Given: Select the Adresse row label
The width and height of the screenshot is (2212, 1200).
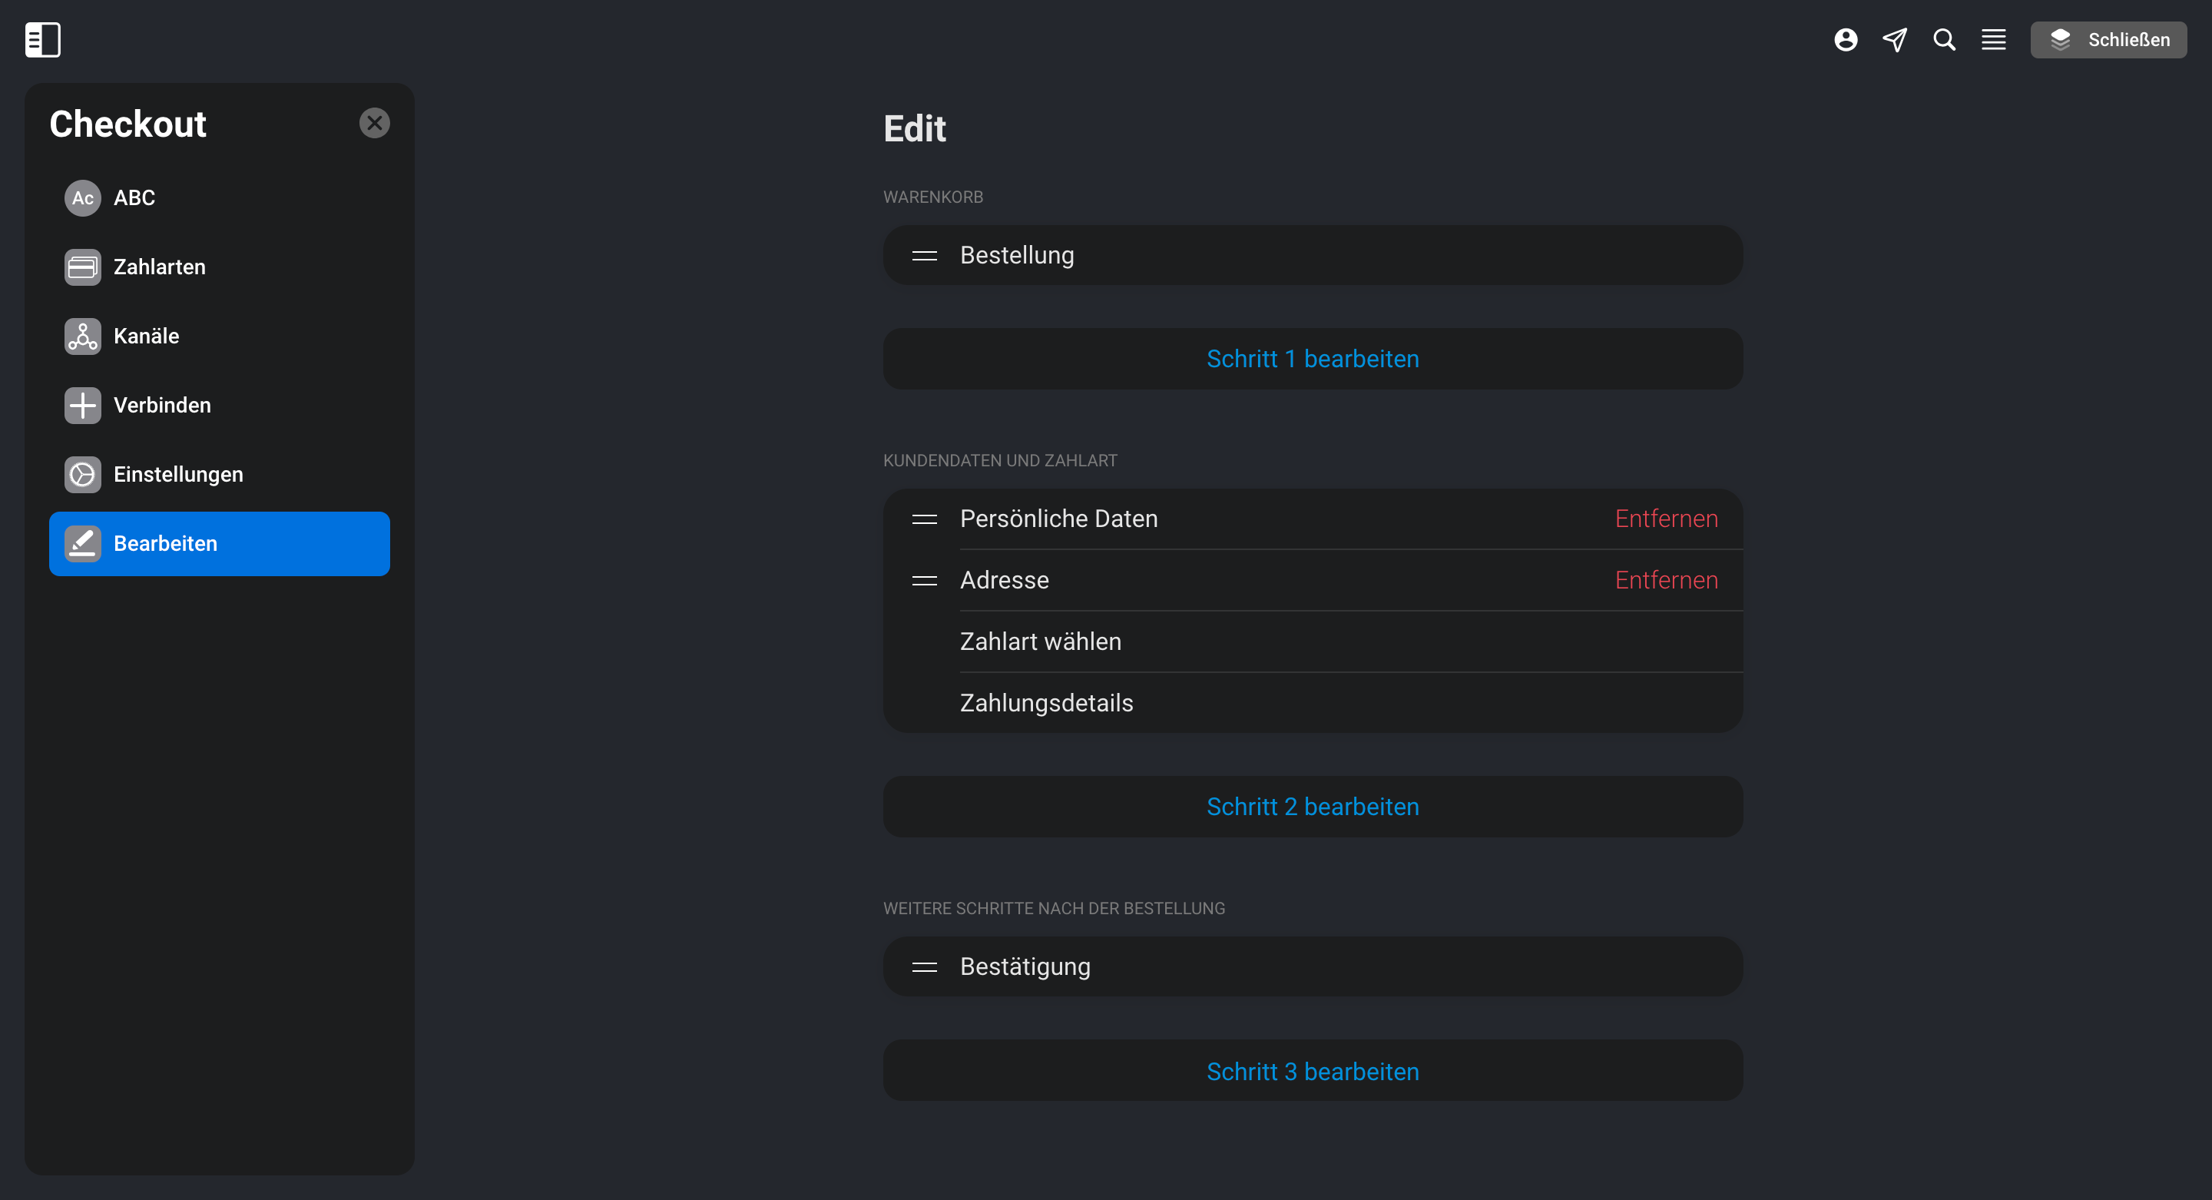Looking at the screenshot, I should pos(1004,580).
